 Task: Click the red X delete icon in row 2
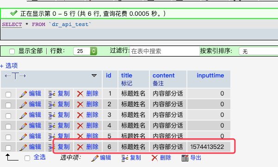coord(80,104)
